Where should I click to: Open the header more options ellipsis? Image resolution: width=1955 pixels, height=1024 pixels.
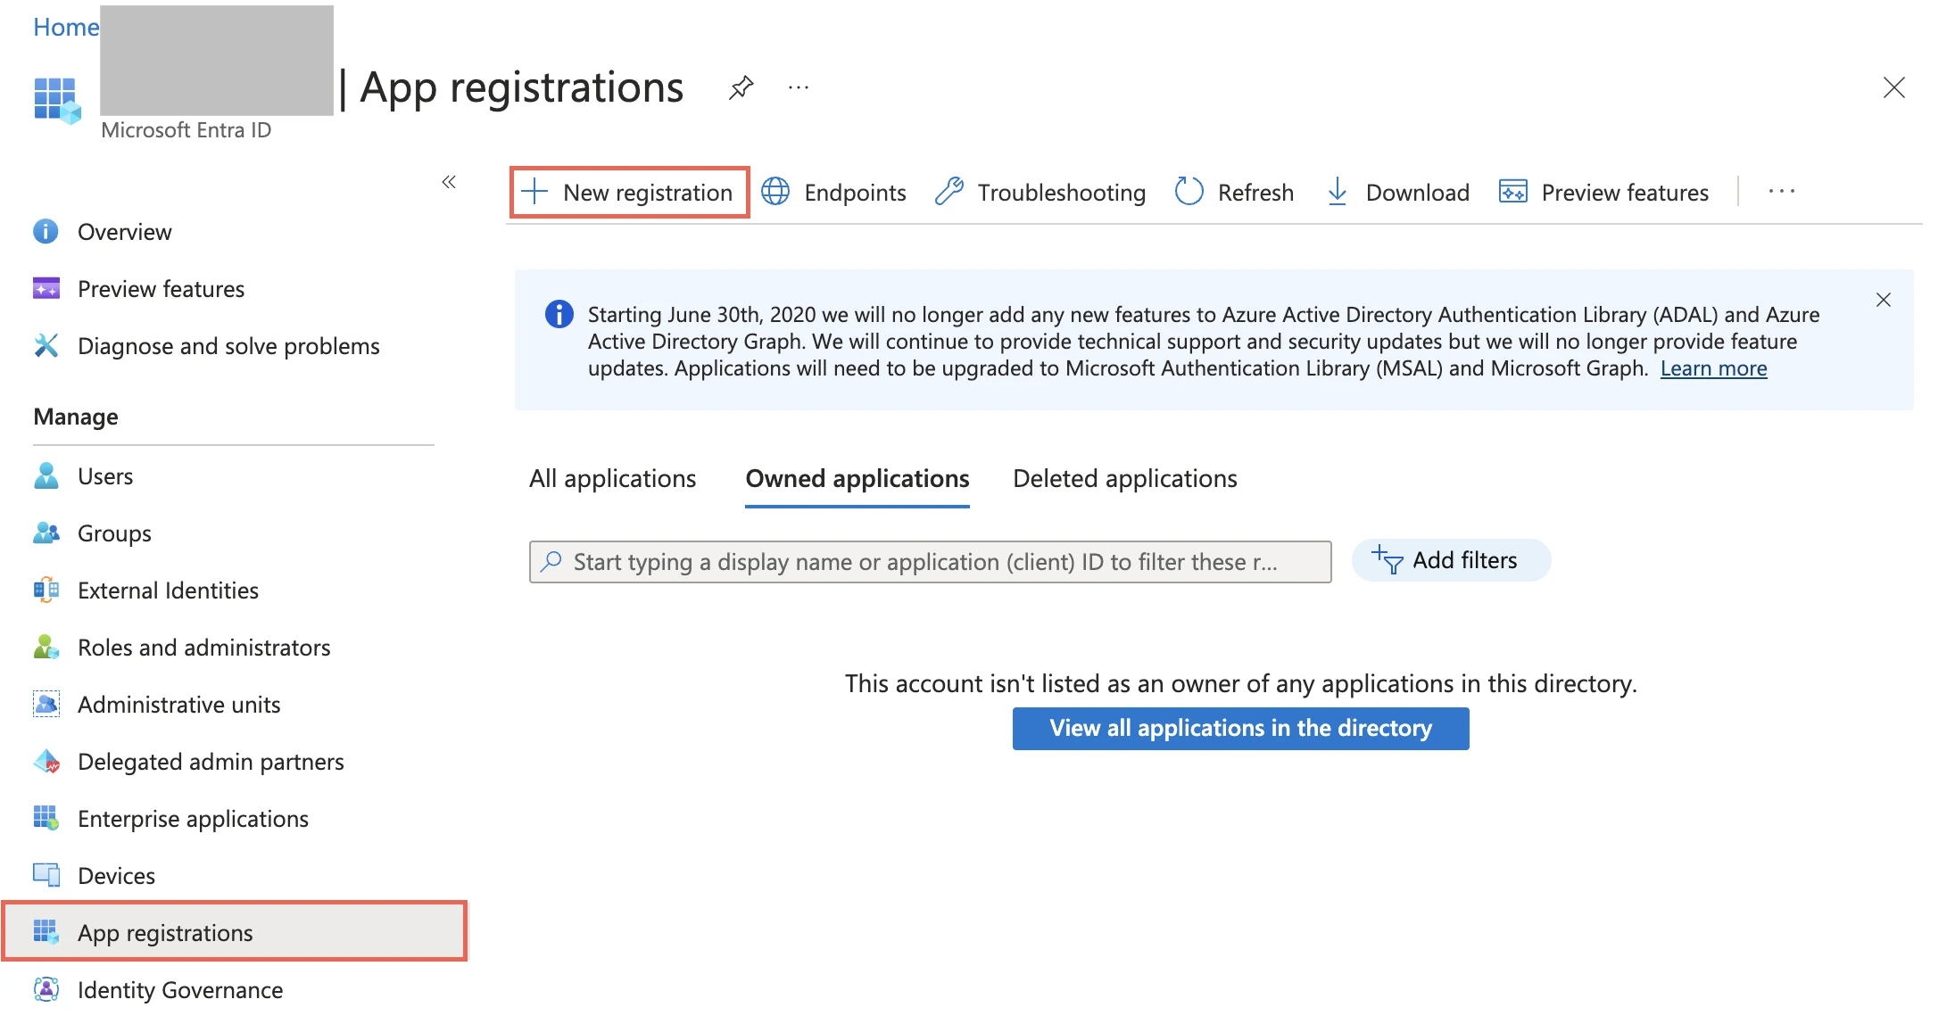[799, 87]
